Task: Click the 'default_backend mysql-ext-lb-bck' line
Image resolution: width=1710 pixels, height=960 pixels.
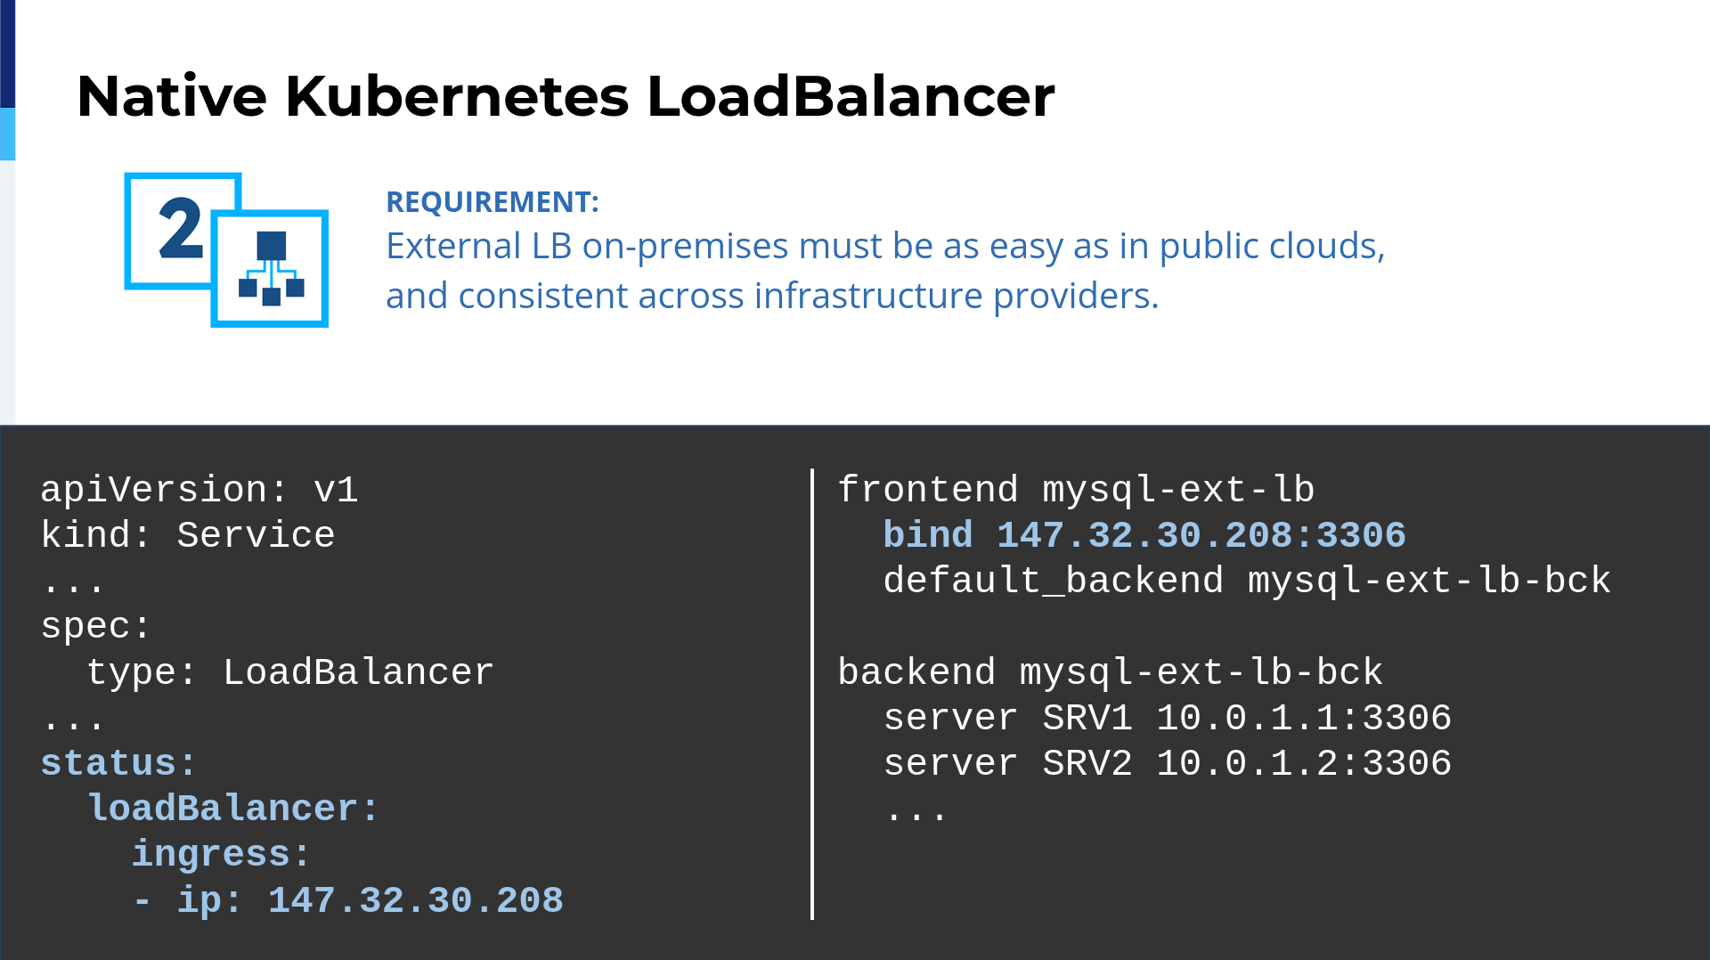Action: [1247, 581]
